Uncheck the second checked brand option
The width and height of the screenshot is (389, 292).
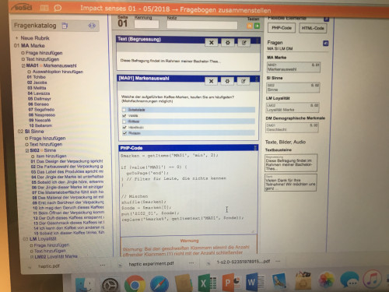pyautogui.click(x=124, y=128)
